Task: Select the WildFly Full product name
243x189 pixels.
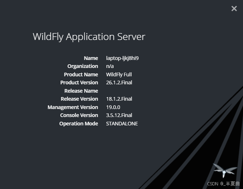Action: pos(119,75)
